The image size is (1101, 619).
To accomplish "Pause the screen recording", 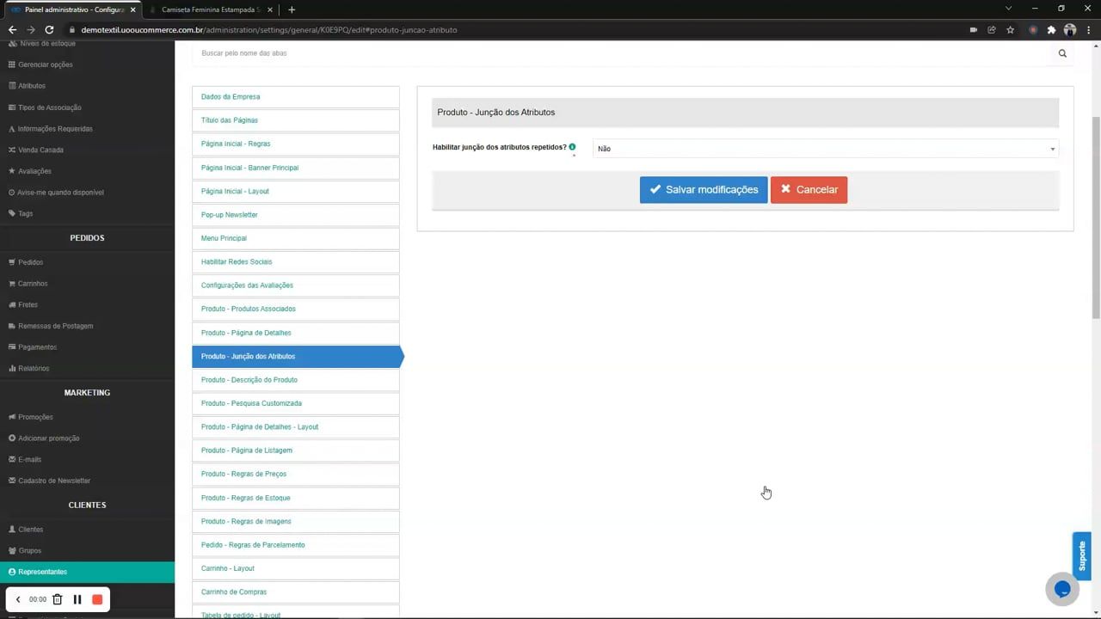I will pos(77,599).
